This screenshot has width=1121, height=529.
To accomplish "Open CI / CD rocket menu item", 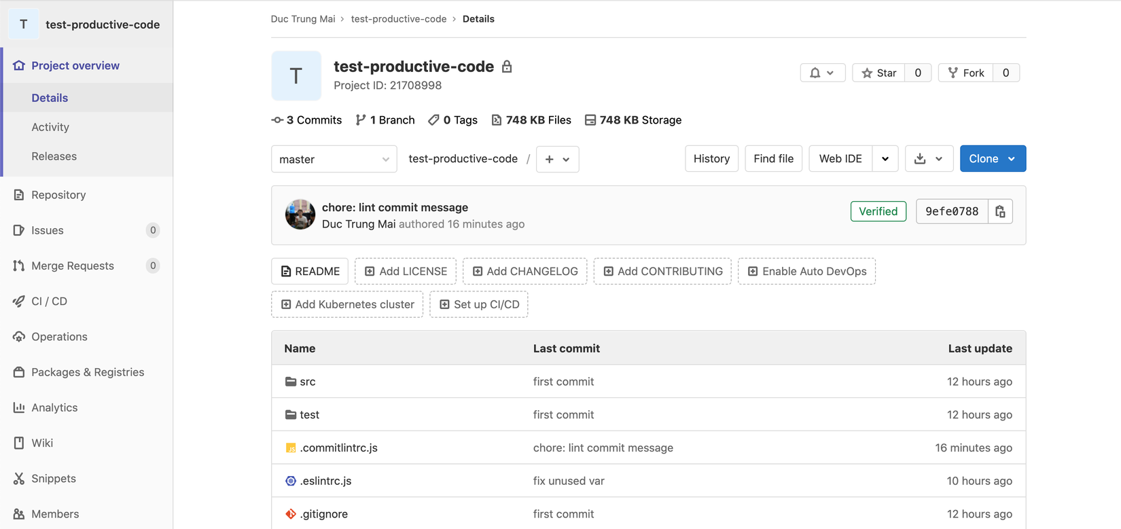I will click(x=49, y=301).
